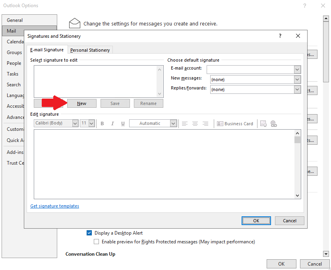The height and width of the screenshot is (270, 331).
Task: Click the Save signature button
Action: [x=115, y=103]
